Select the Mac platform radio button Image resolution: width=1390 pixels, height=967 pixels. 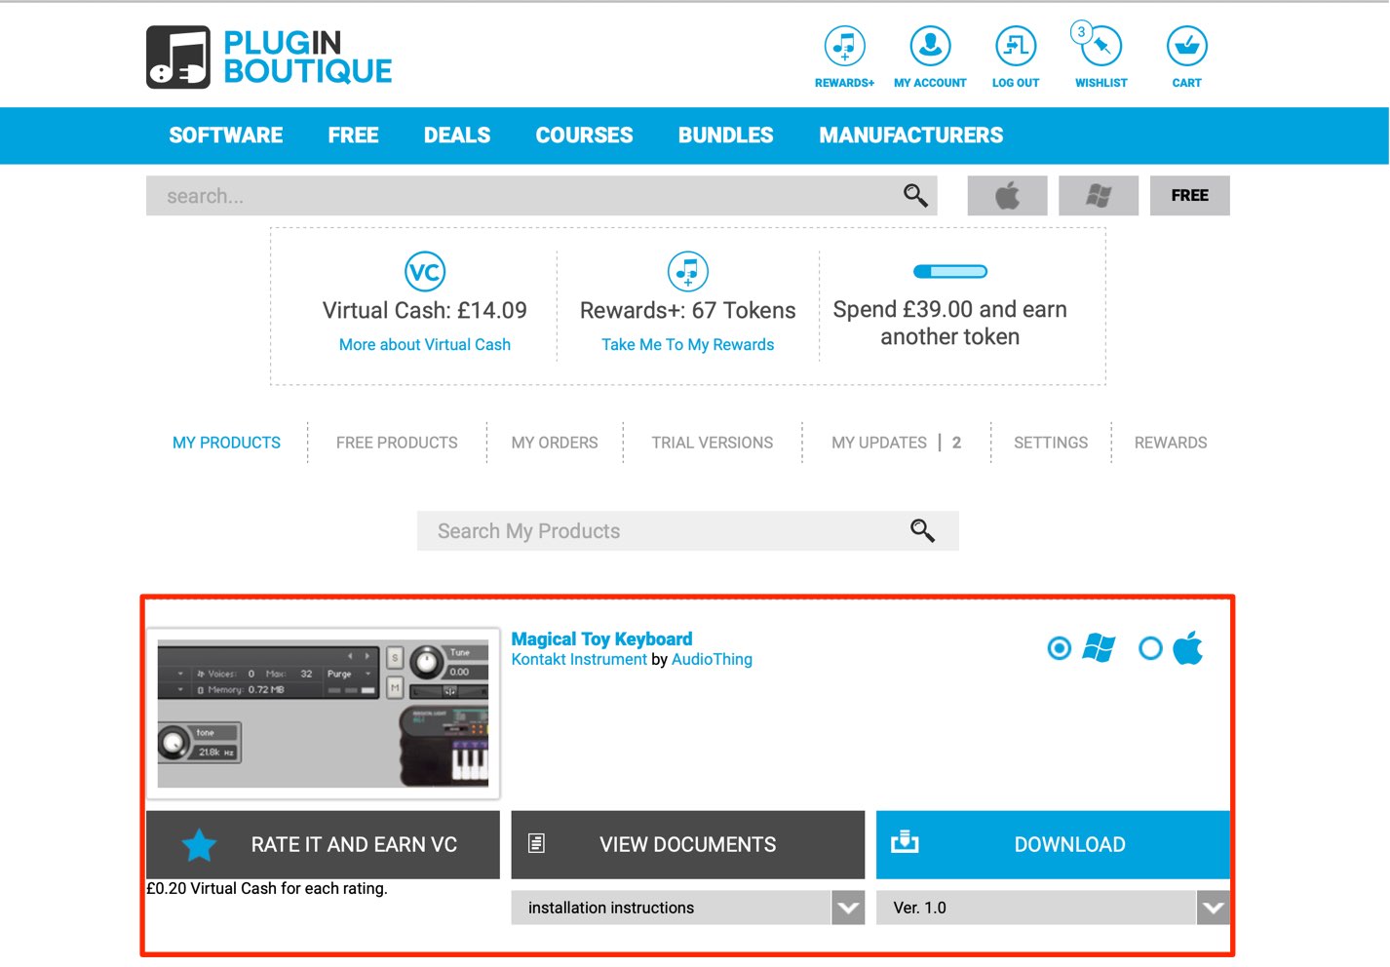click(1150, 648)
